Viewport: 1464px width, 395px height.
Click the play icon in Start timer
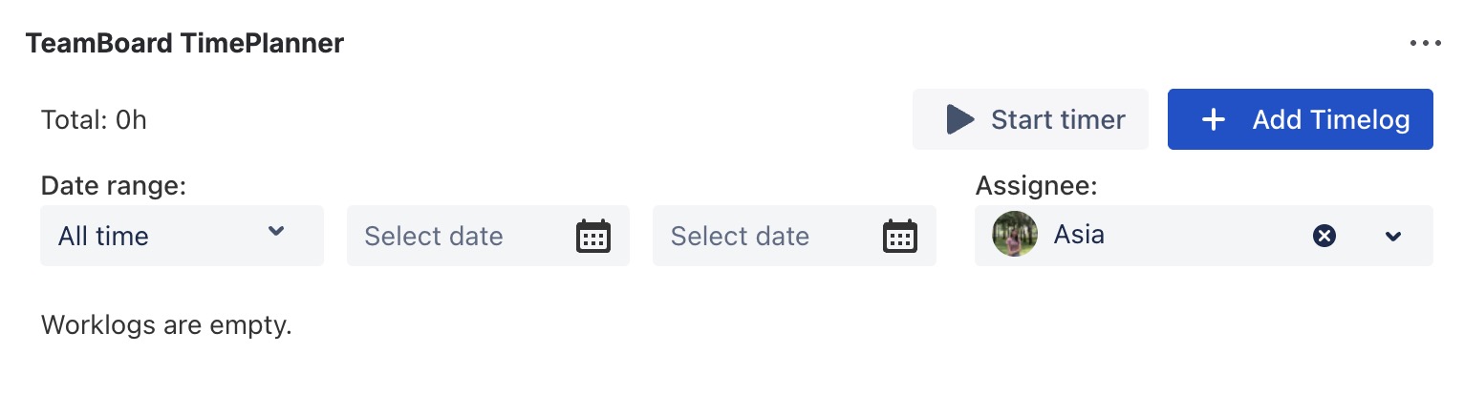[x=959, y=119]
